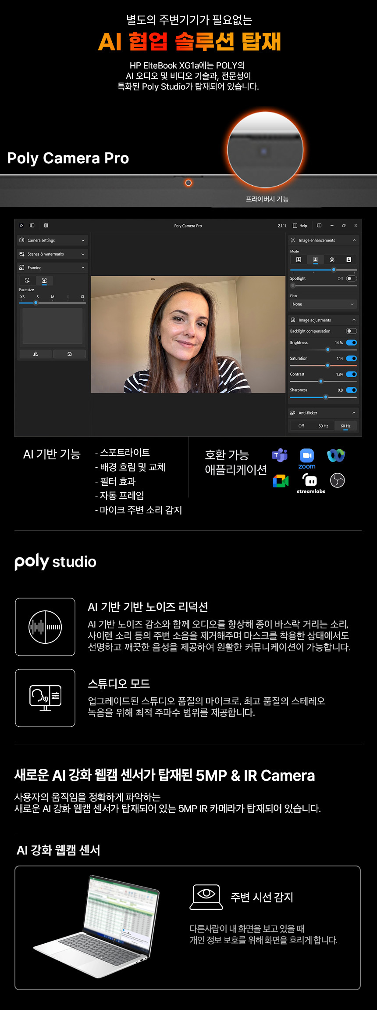Set Anti-flicker to 60 Hz

[x=345, y=426]
